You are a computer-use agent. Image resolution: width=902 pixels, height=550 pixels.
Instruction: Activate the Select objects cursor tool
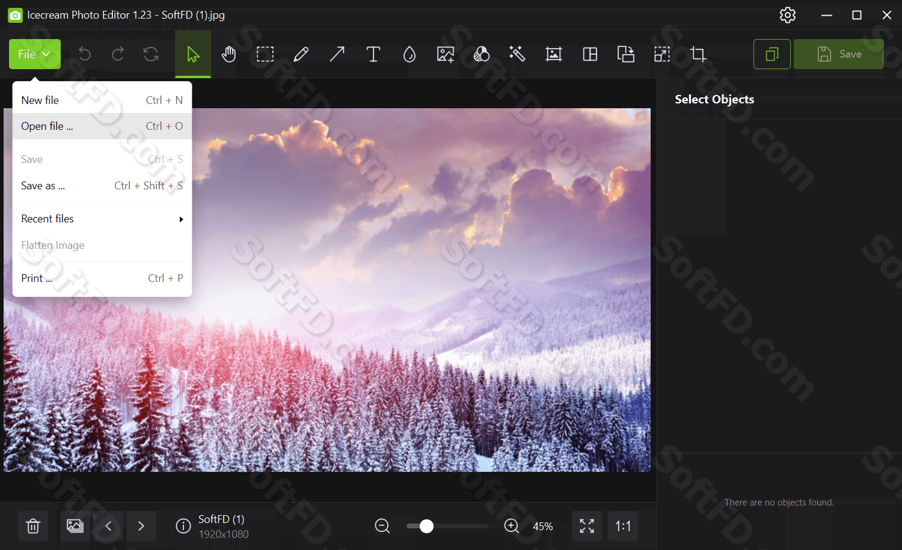[193, 54]
